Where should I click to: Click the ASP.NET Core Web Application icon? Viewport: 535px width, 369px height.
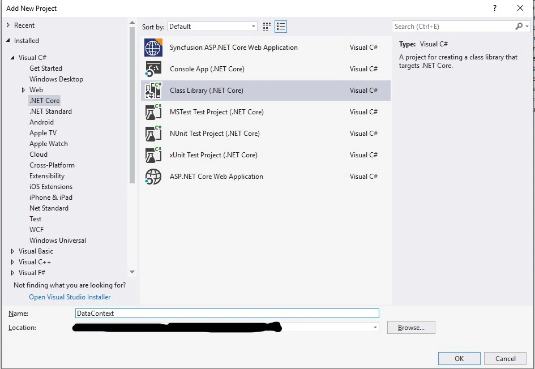tap(153, 177)
